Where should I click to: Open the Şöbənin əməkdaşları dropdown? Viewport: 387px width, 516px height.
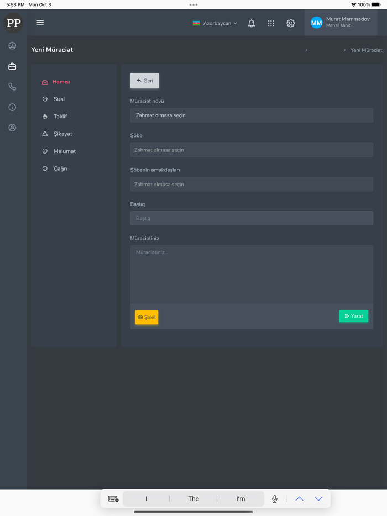click(252, 185)
